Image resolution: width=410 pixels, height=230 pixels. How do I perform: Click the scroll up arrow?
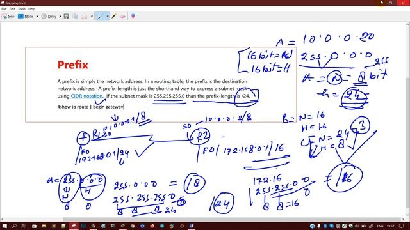[x=407, y=24]
